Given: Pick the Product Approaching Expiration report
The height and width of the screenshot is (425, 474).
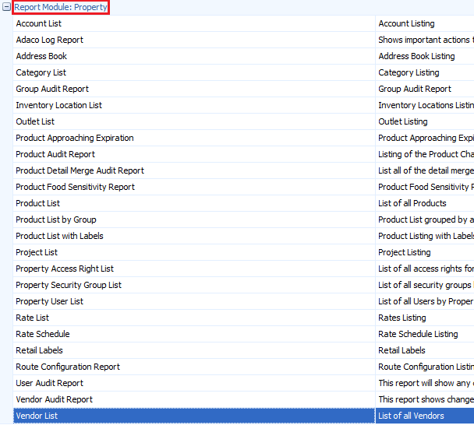Looking at the screenshot, I should coord(75,138).
